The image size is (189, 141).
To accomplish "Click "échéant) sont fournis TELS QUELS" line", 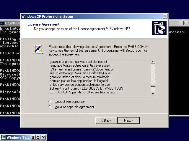I will point(86,88).
